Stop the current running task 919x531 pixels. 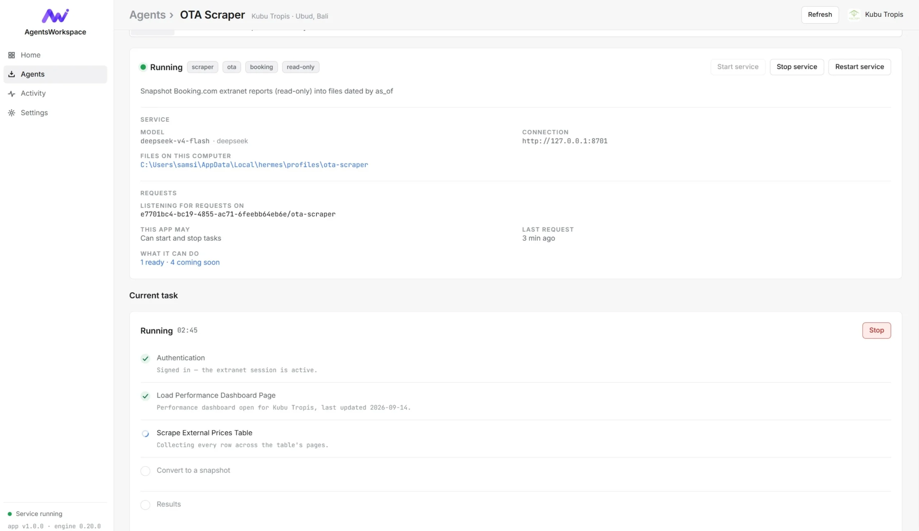tap(876, 330)
